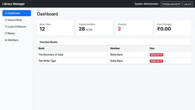The width and height of the screenshot is (195, 110).
Task: Click the Loans & Returns swap-arrows icon
Action: 6,27
